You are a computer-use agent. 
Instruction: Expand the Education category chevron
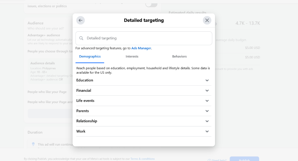click(x=207, y=80)
